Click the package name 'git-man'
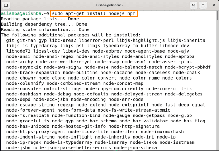The height and width of the screenshot is (151, 219). [x=26, y=40]
